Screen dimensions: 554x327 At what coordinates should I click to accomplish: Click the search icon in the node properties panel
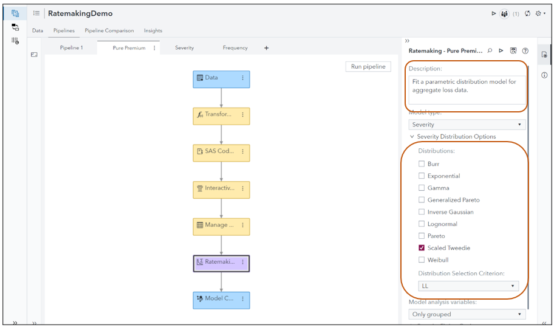pos(490,51)
